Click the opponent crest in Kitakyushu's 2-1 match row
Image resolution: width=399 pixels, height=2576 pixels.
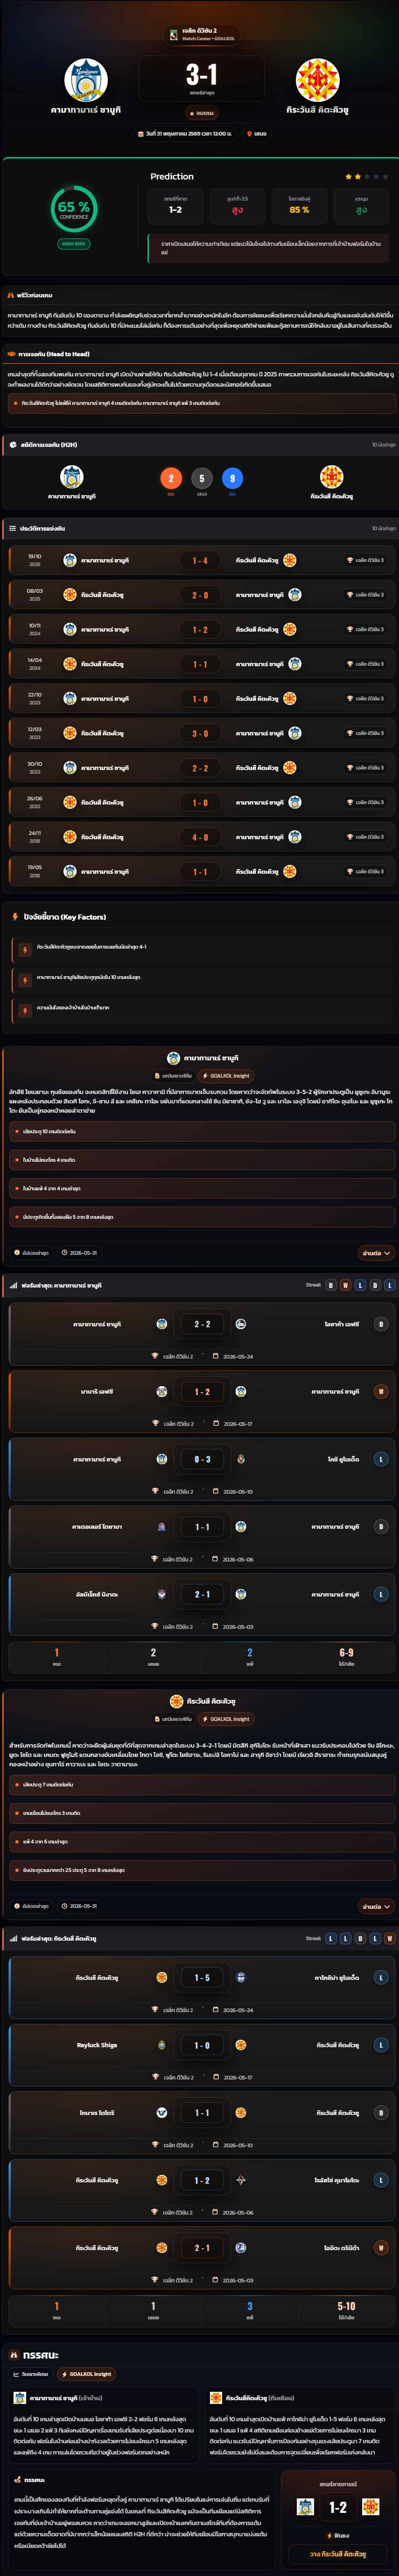pyautogui.click(x=240, y=2247)
